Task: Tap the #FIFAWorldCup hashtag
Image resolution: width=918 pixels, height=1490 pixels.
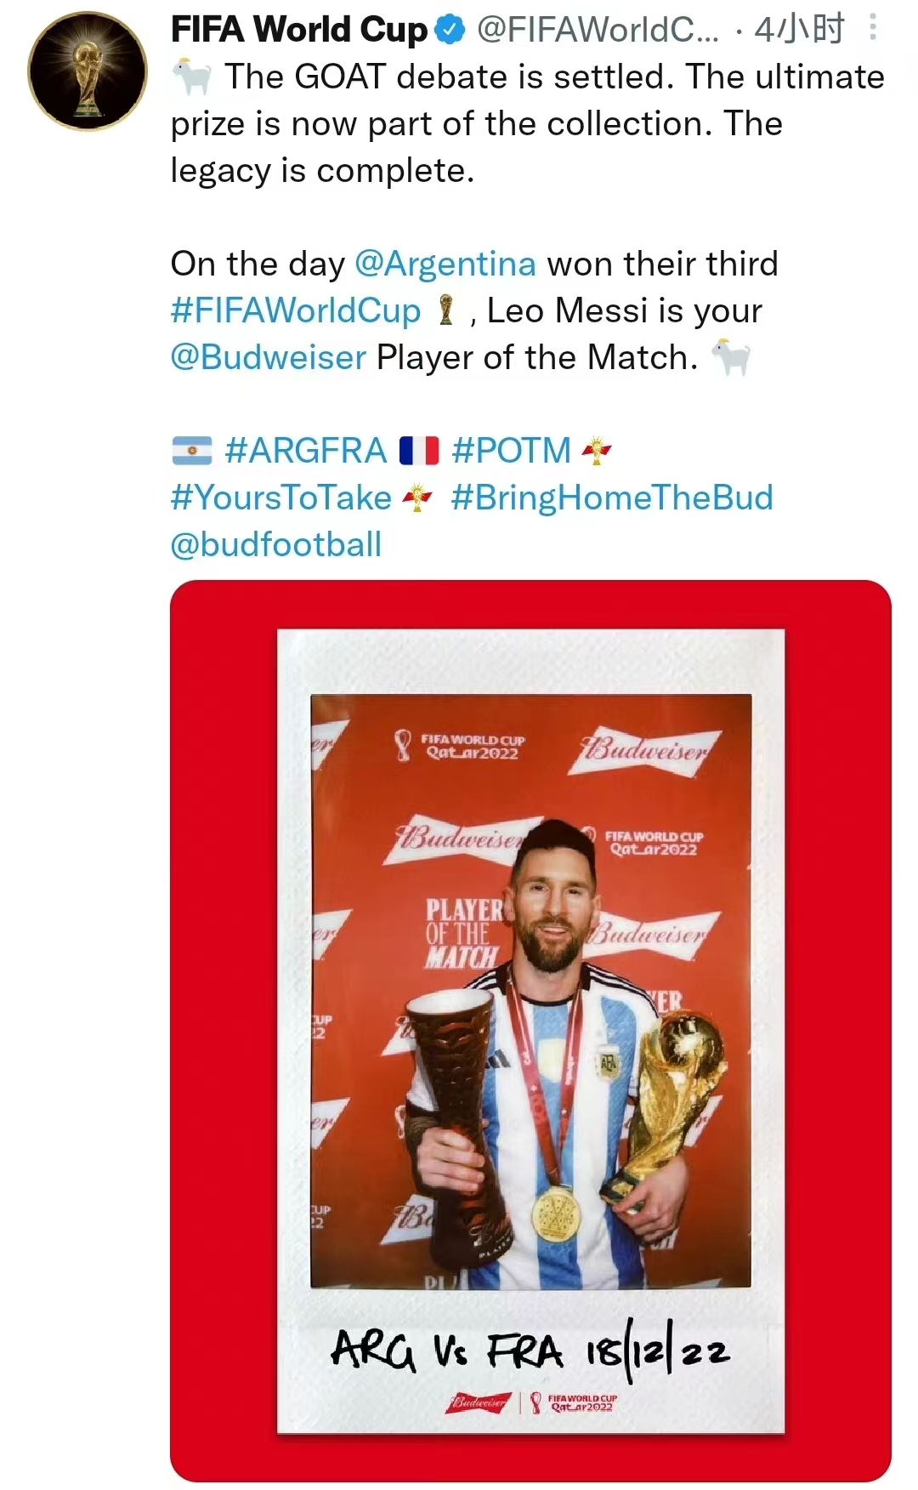Action: coord(296,310)
